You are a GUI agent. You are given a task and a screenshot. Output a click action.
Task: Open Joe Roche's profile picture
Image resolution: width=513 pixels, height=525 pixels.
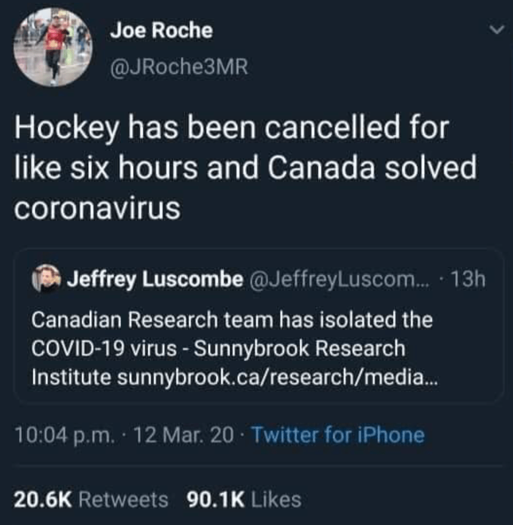pos(53,47)
